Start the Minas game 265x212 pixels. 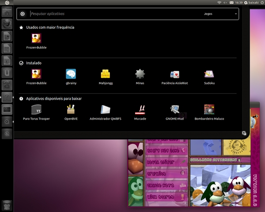click(x=140, y=74)
